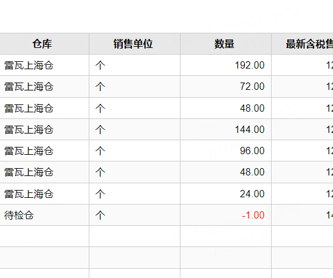Select the quantity cell showing 24.00
Image resolution: width=333 pixels, height=278 pixels.
tap(226, 194)
